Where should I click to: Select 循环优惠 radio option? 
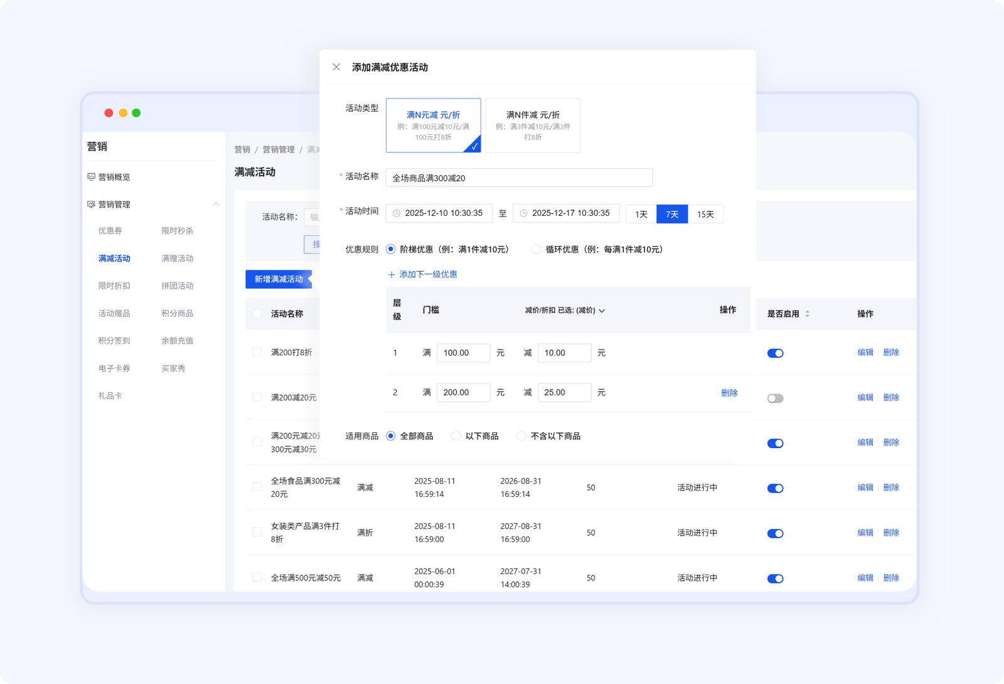(536, 250)
